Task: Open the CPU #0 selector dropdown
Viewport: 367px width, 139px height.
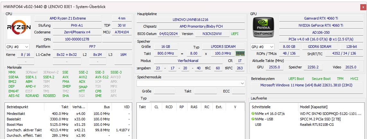Action: (x=18, y=47)
